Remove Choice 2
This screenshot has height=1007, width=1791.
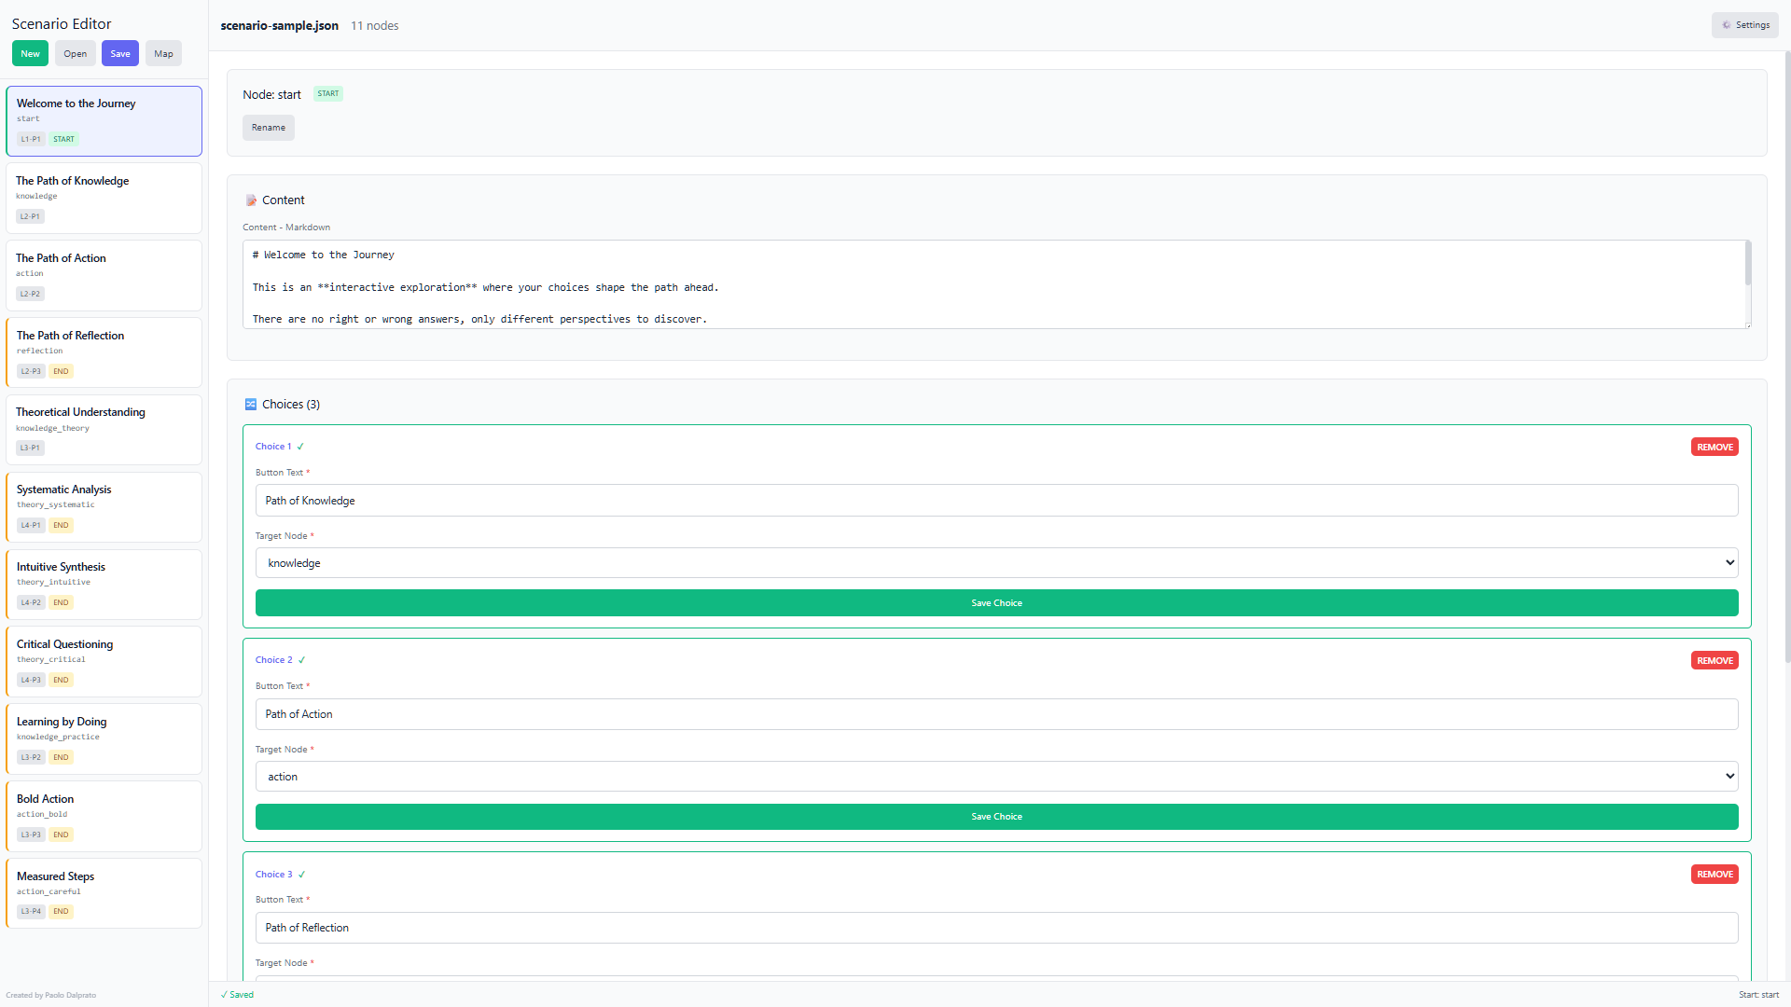[1714, 661]
